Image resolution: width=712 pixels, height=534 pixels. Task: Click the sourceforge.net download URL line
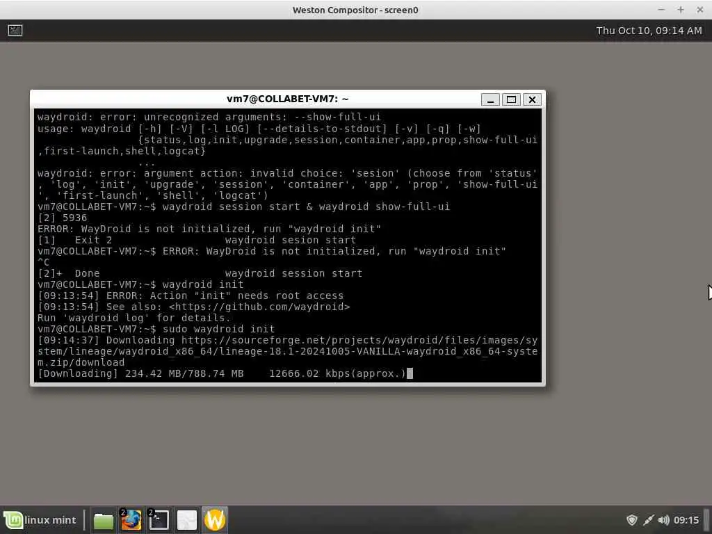click(x=287, y=351)
